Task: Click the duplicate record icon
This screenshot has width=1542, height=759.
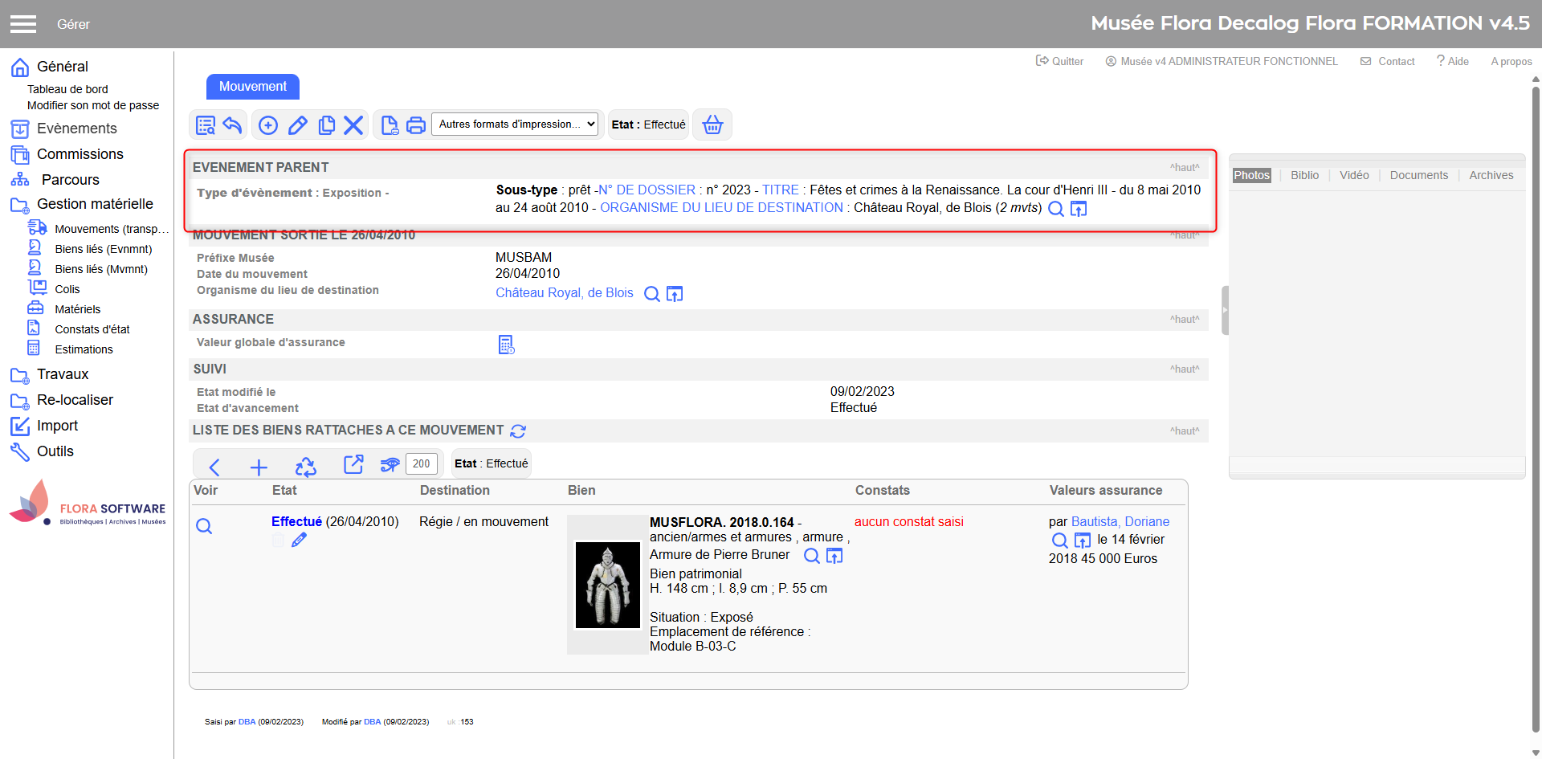Action: click(326, 125)
